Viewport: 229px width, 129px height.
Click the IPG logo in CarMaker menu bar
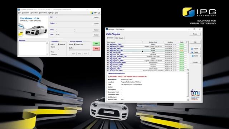tap(96, 13)
